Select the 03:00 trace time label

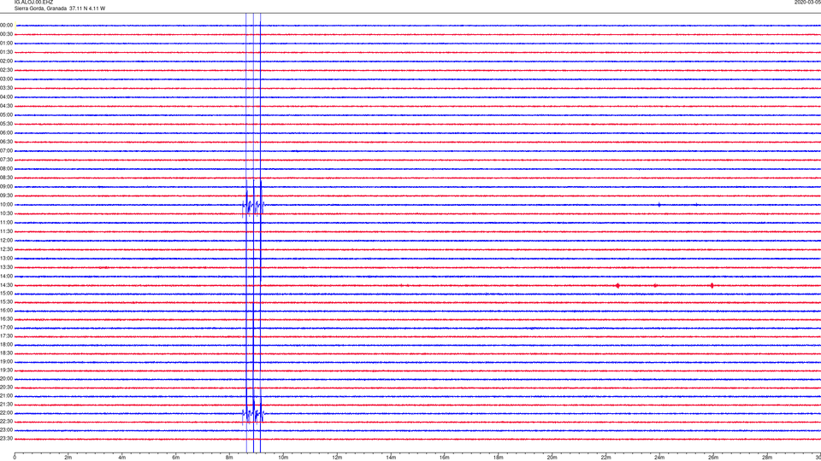6,79
